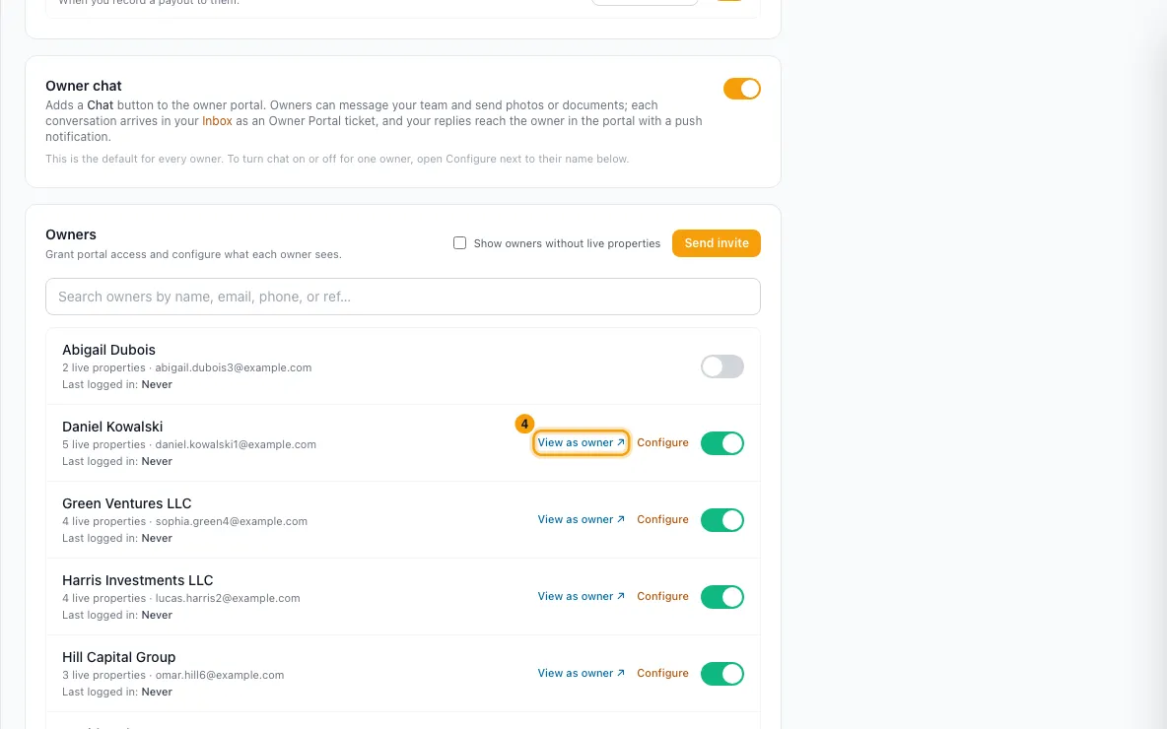Image resolution: width=1167 pixels, height=729 pixels.
Task: Click the Send invite button
Action: (x=716, y=243)
